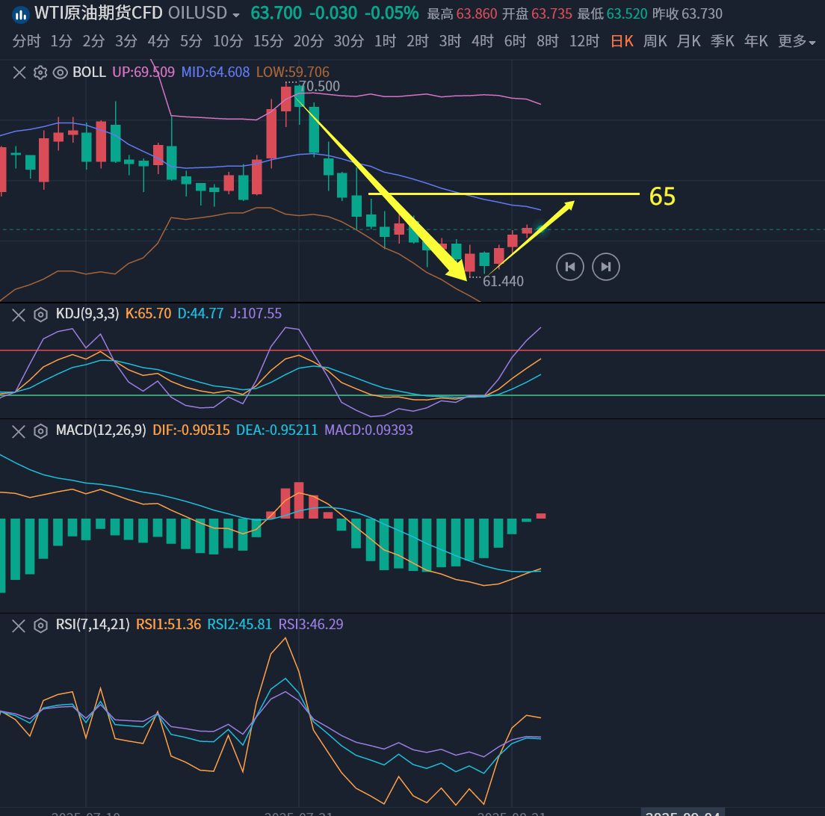Open RSI(7,14,21) settings icon
Viewport: 825px width, 816px height.
(41, 625)
